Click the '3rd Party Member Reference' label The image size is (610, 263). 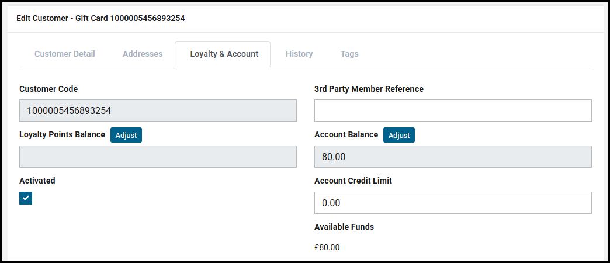pos(369,89)
